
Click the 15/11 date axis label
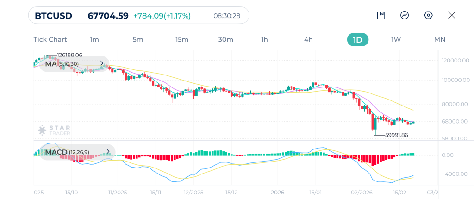(156, 193)
